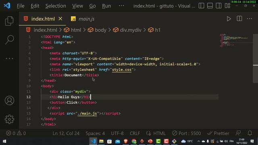Follow the ./main.js link on line 15
This screenshot has height=145, width=258.
87,113
